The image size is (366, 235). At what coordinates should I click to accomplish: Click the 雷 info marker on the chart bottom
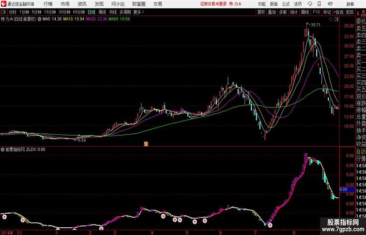[x=146, y=144]
